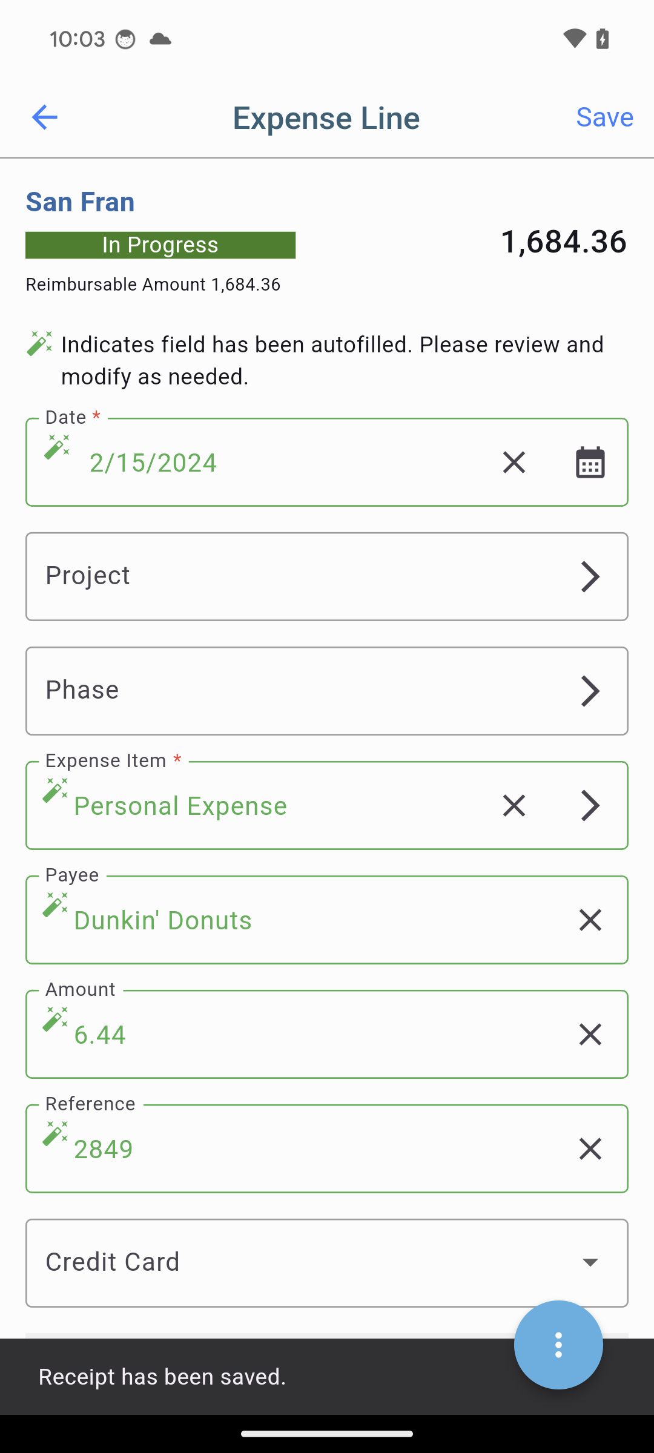Clear the 2849 reference value
Image resolution: width=654 pixels, height=1453 pixels.
(x=590, y=1149)
